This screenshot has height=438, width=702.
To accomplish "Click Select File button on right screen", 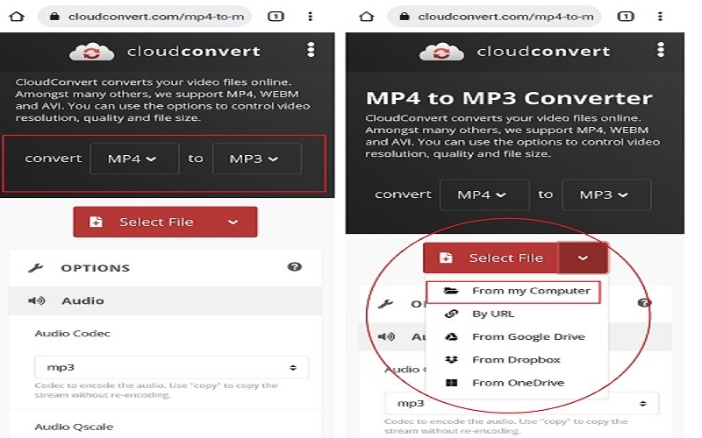I will point(491,258).
